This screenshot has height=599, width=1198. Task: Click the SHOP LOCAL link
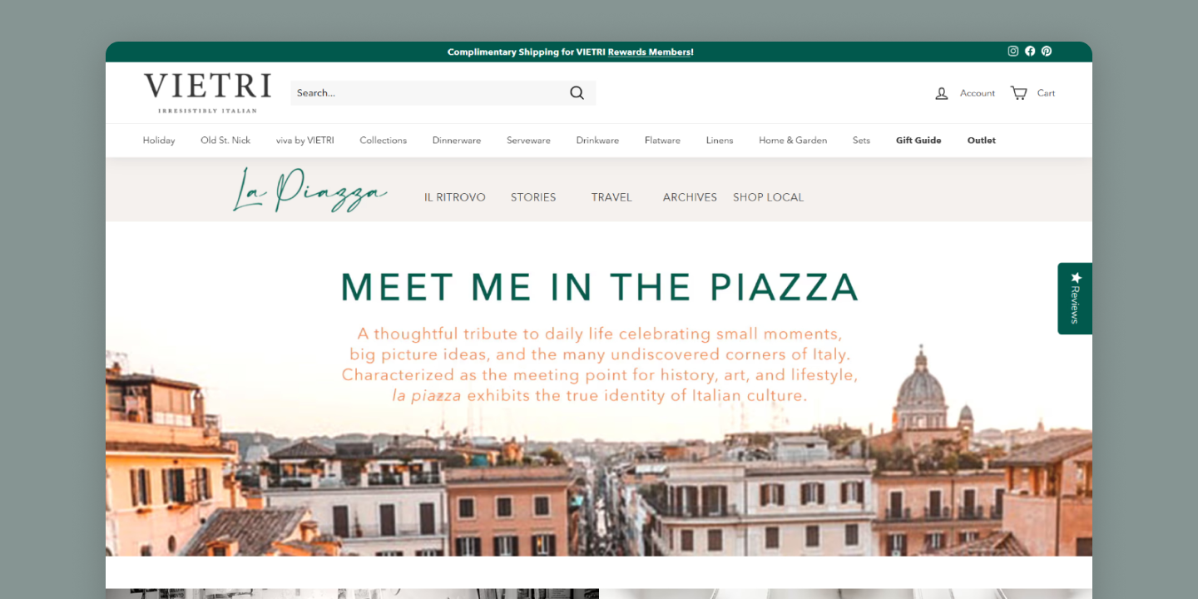point(769,197)
